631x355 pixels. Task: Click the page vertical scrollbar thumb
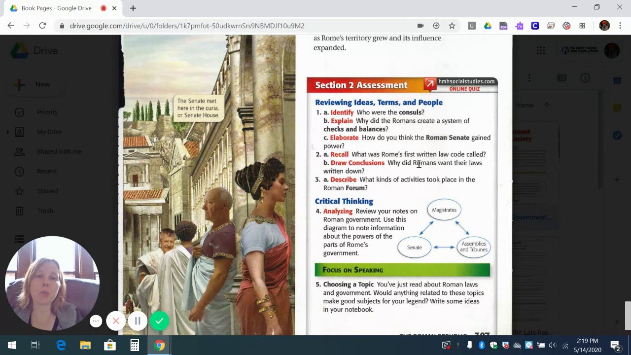pyautogui.click(x=628, y=315)
